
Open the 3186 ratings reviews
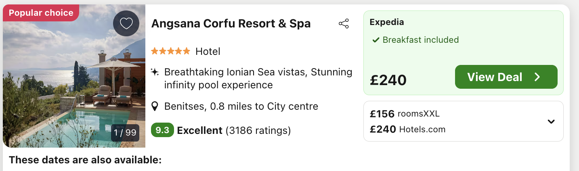coord(258,130)
